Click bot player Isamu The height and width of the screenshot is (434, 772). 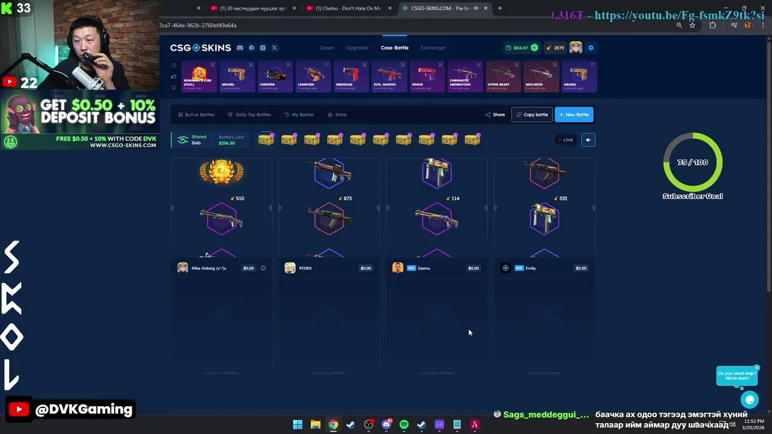point(424,268)
